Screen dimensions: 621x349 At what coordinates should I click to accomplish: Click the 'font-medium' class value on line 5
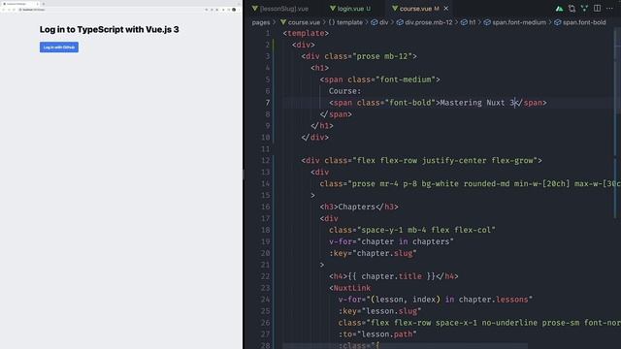(x=406, y=79)
